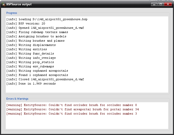The width and height of the screenshot is (174, 135).
Task: Maximize the BSPSource output window
Action: 161,4
